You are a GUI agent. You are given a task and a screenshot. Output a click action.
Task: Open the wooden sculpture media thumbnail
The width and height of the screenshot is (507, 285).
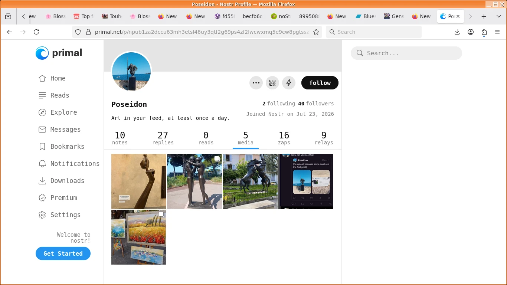tap(139, 181)
